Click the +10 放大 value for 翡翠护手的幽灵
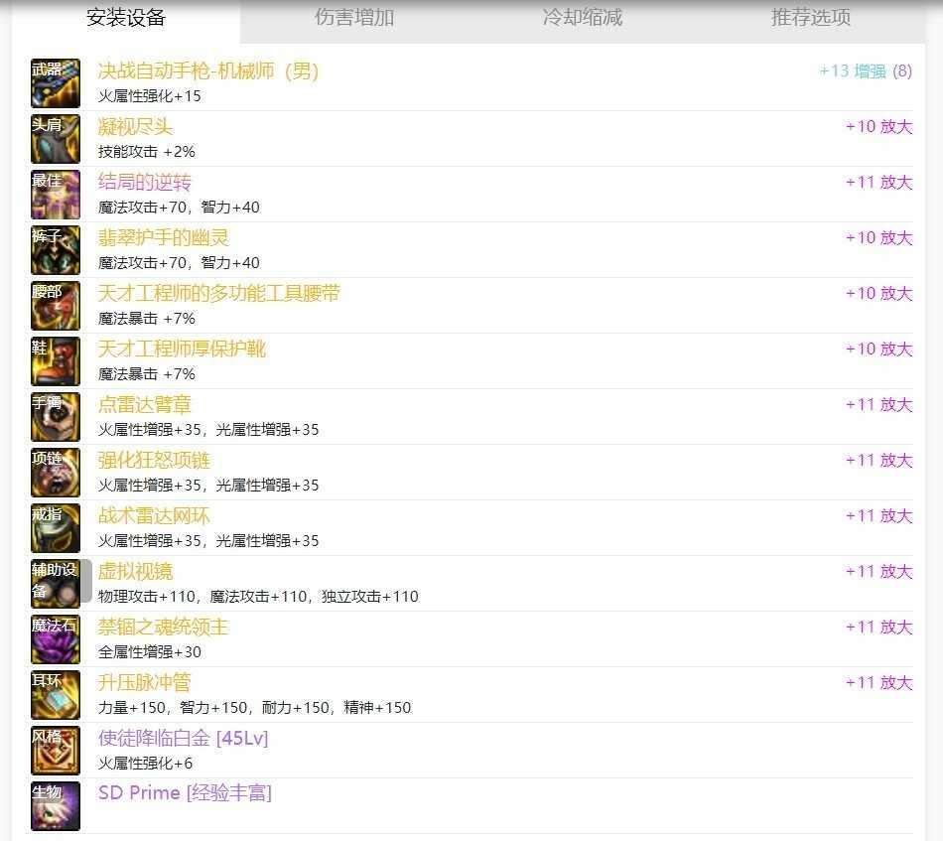 click(878, 237)
